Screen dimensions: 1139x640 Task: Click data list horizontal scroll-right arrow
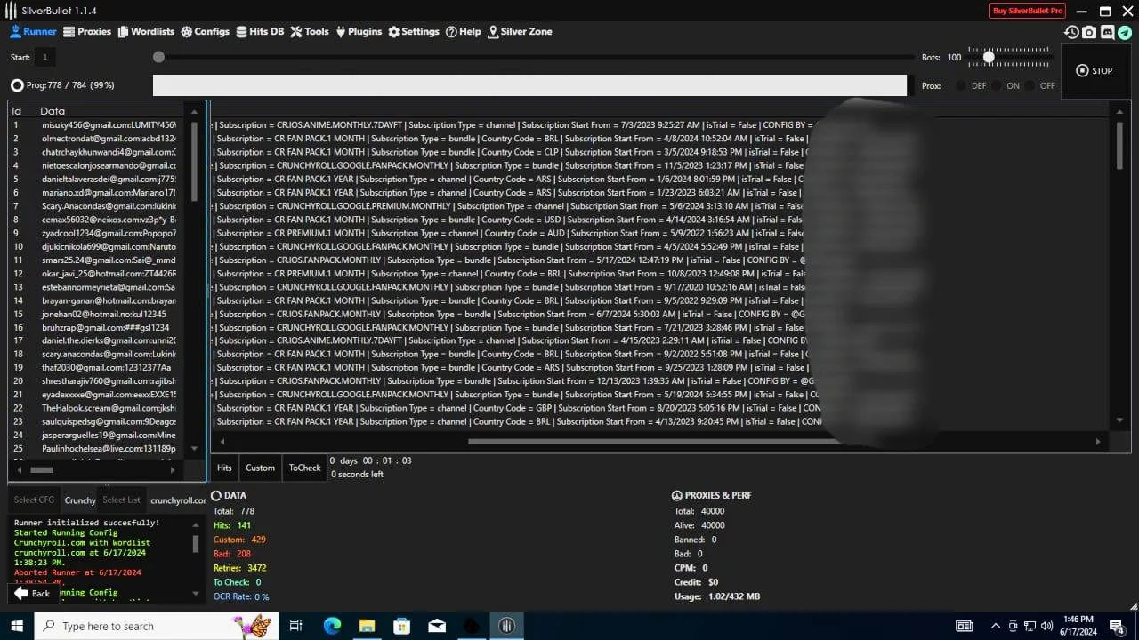pos(174,469)
